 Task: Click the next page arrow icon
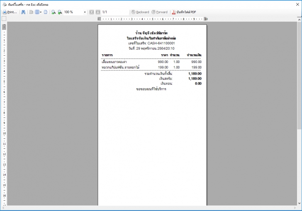click(x=98, y=12)
